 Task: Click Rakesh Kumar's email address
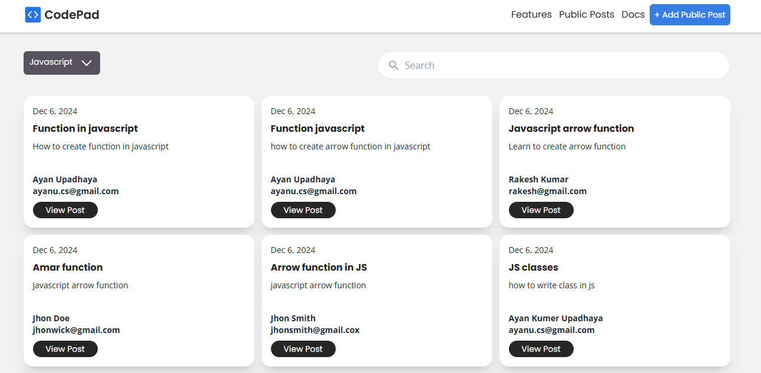click(547, 191)
